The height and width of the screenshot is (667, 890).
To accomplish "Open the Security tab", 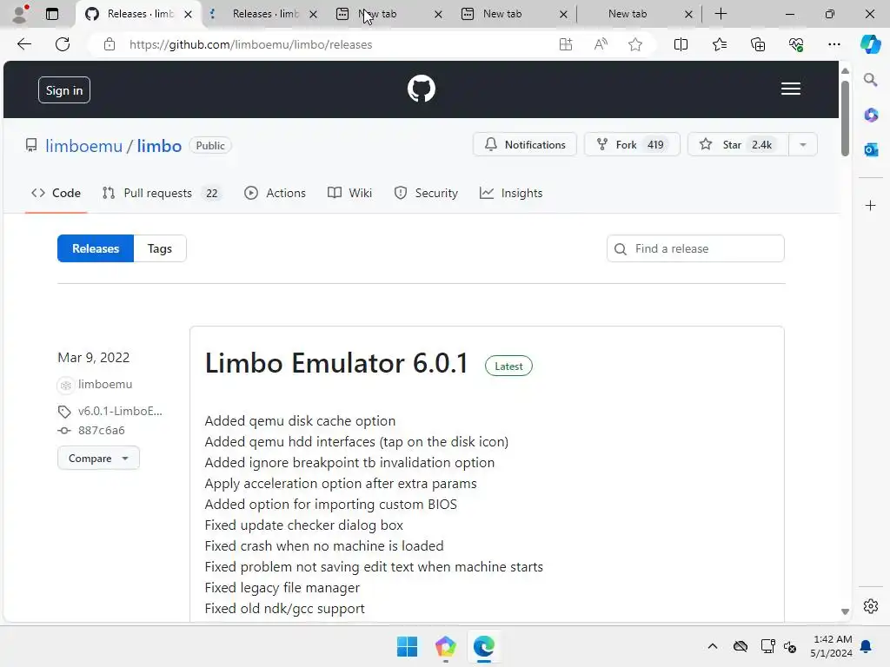I will pyautogui.click(x=426, y=193).
